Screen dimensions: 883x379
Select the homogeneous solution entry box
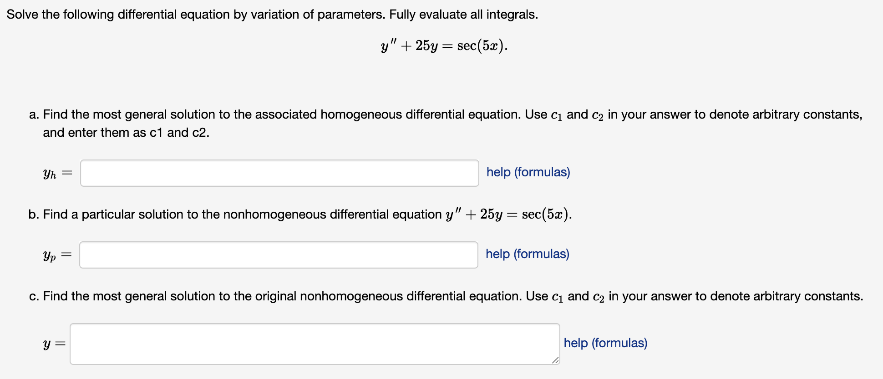tap(279, 173)
